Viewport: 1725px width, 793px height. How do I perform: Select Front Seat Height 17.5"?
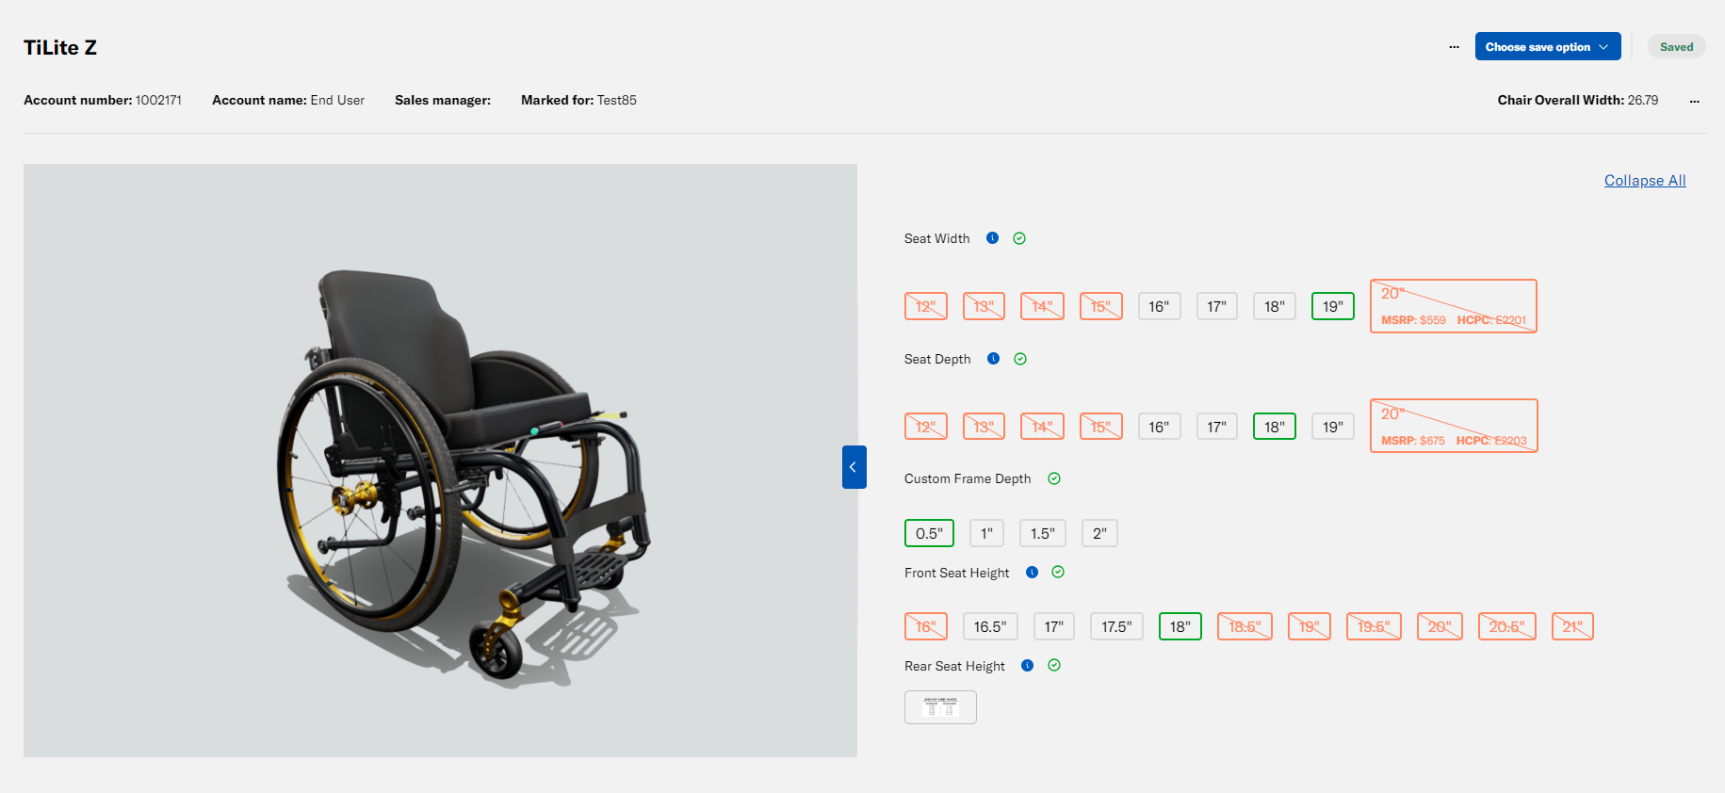[1116, 626]
